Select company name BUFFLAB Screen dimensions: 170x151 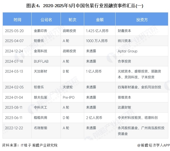(41, 61)
